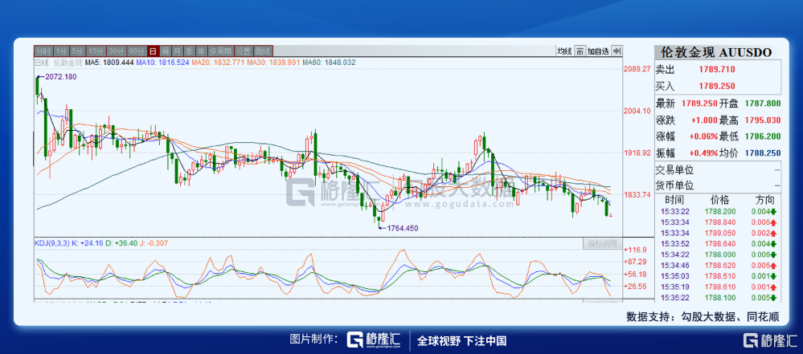Select the 15分 timeframe tab

tap(96, 51)
